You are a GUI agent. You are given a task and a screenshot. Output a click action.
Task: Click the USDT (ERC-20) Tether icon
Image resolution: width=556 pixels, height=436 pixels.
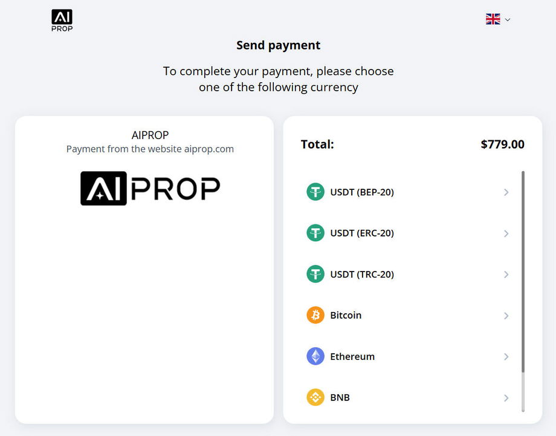[x=315, y=233]
